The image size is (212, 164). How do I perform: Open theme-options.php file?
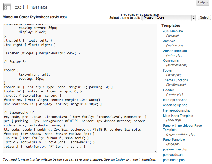point(177,110)
